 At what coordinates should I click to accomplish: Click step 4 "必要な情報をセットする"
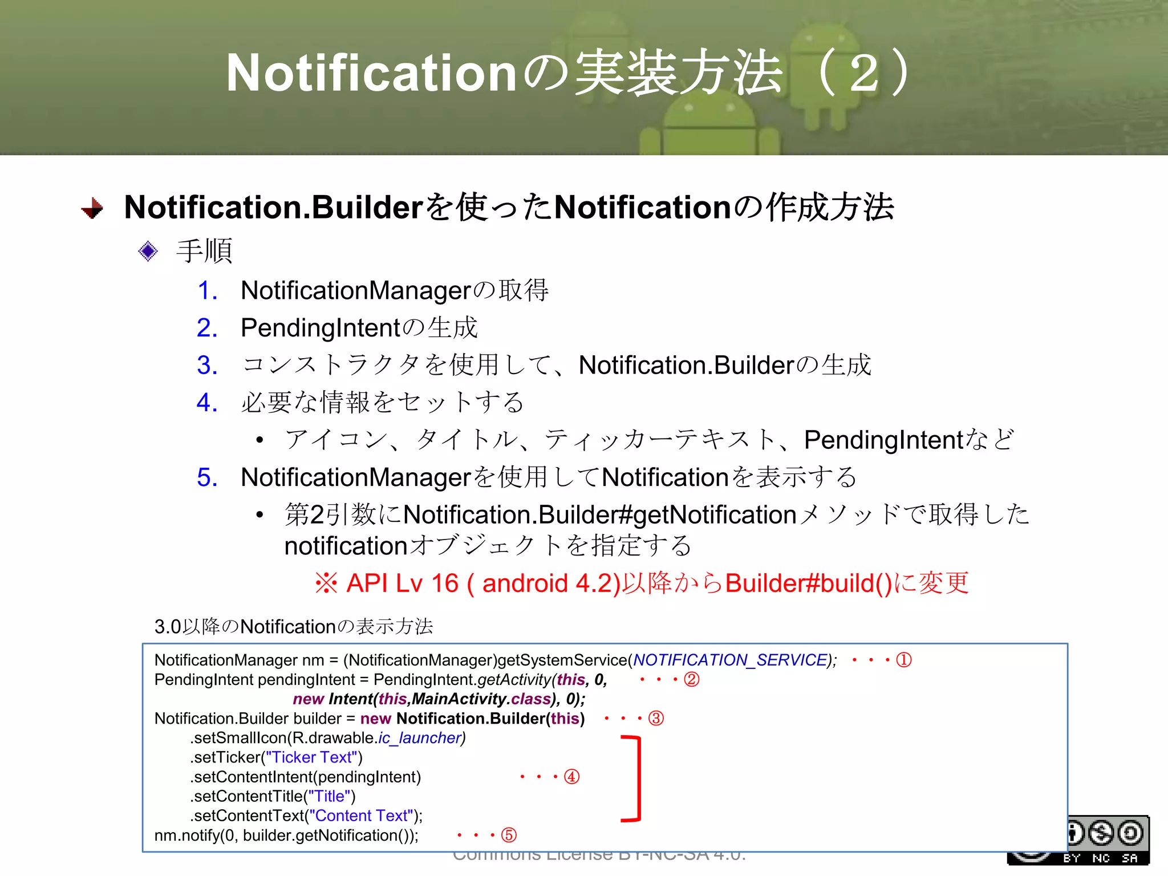click(x=382, y=403)
